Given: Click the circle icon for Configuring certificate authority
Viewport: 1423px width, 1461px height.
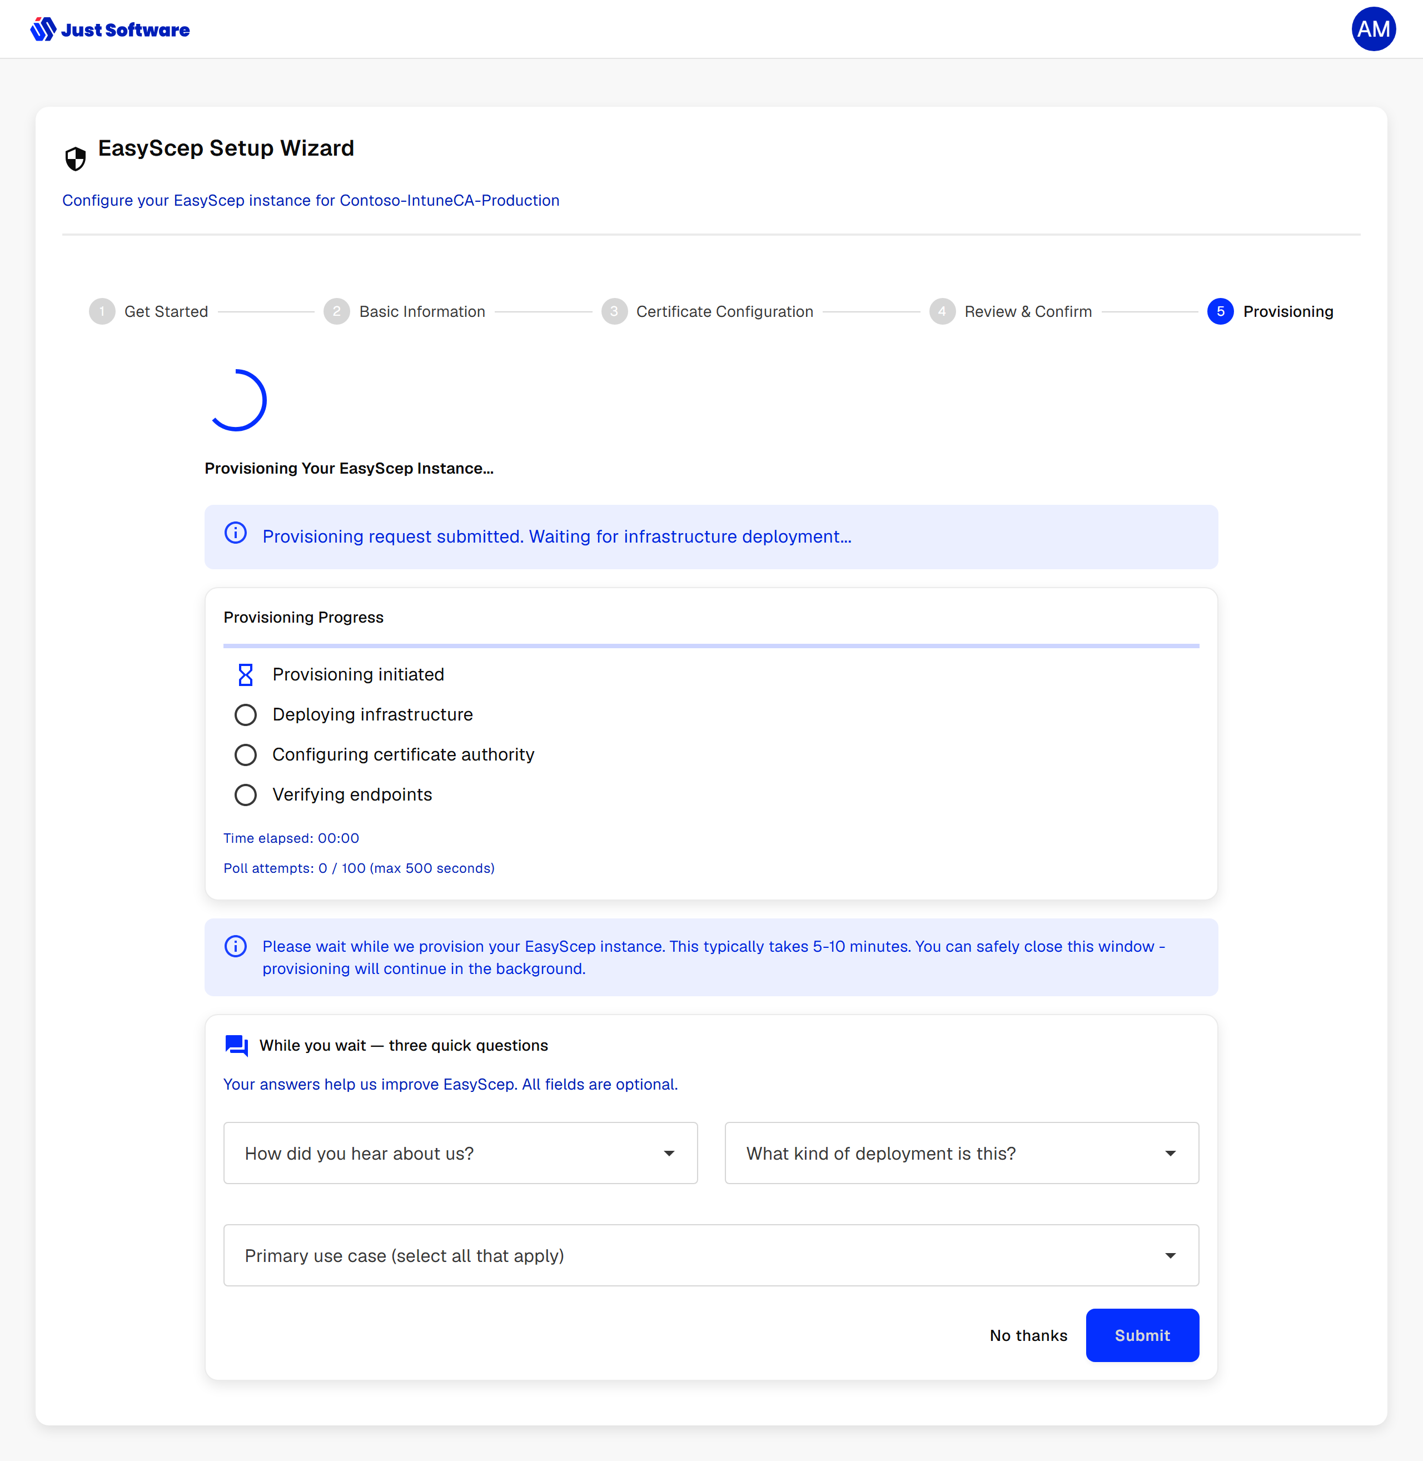Looking at the screenshot, I should coord(245,754).
